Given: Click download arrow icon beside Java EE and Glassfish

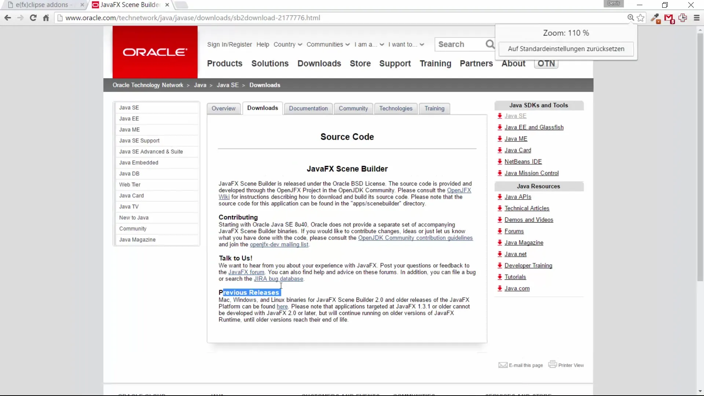Looking at the screenshot, I should [x=500, y=127].
